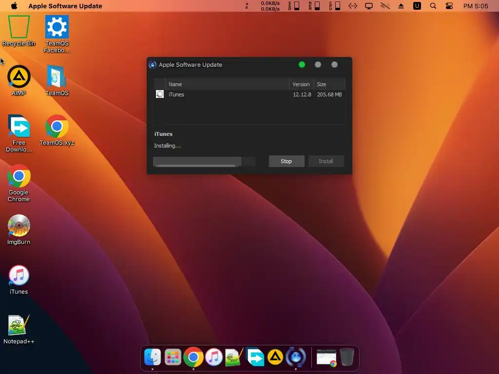Click the Apple Software Update title icon

153,65
